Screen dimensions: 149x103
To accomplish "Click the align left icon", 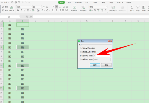I will point(53,10).
